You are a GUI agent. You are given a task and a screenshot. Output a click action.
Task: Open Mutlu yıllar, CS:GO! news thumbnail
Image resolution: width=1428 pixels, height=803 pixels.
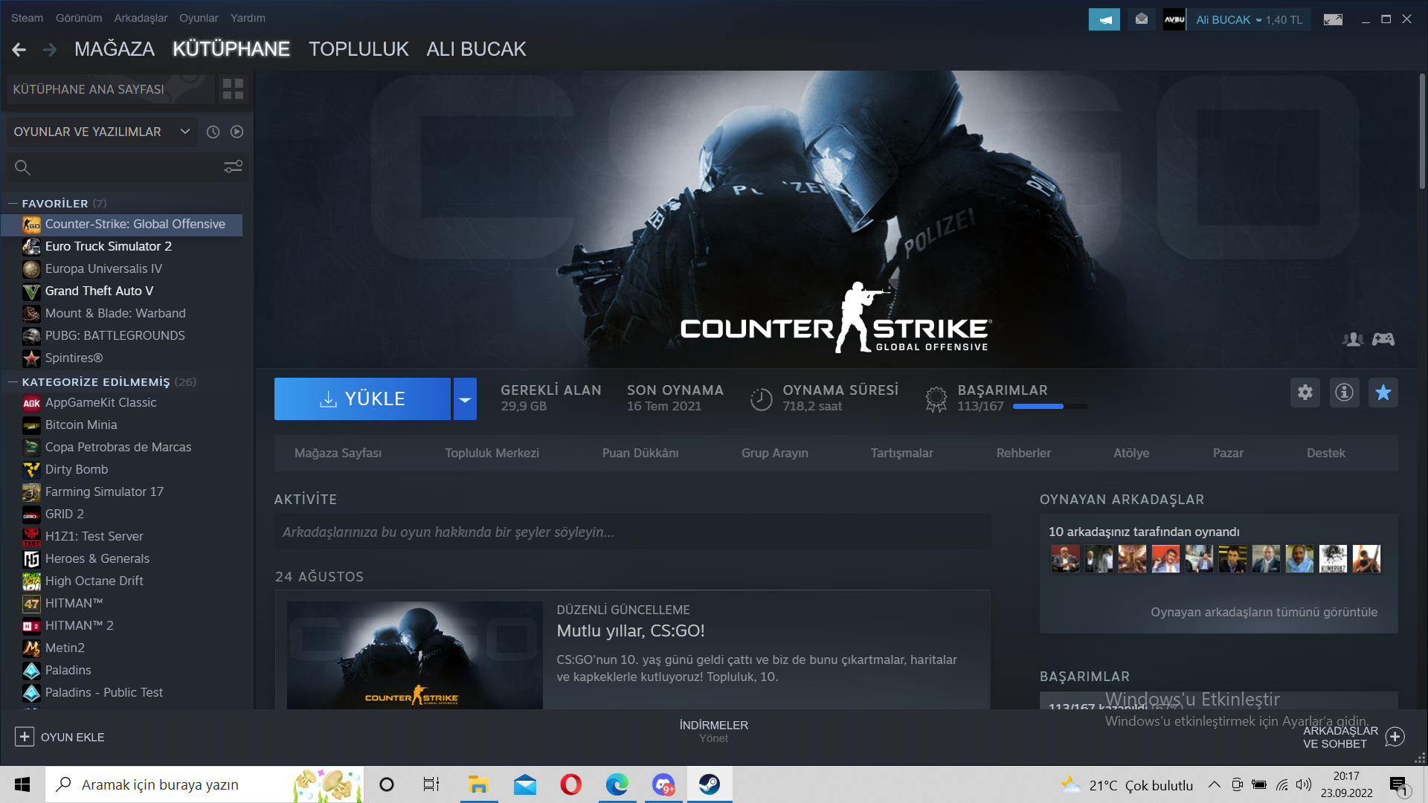tap(415, 655)
